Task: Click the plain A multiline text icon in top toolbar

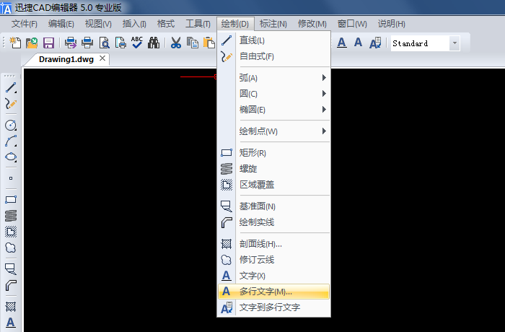Action: pos(358,43)
